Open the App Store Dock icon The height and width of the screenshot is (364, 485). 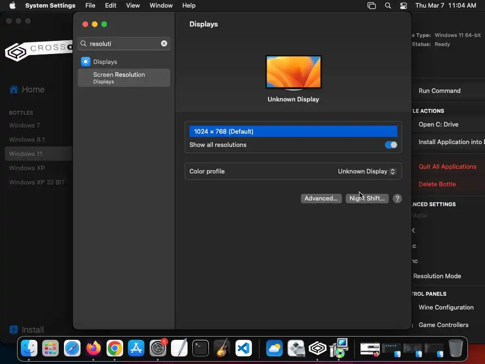pyautogui.click(x=136, y=348)
